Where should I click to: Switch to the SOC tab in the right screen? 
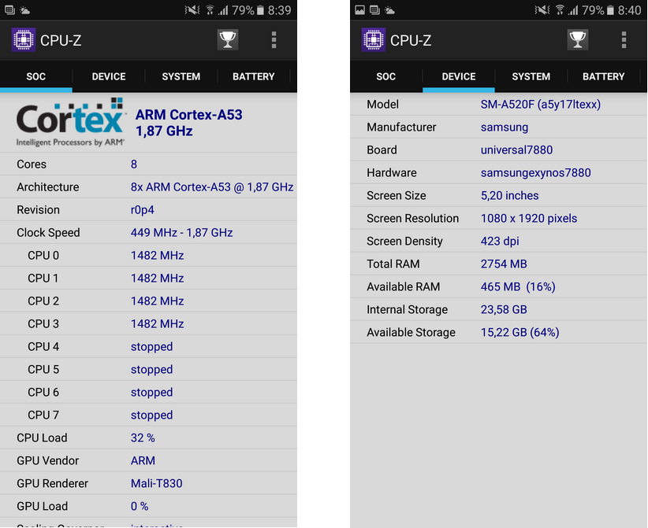(x=386, y=76)
